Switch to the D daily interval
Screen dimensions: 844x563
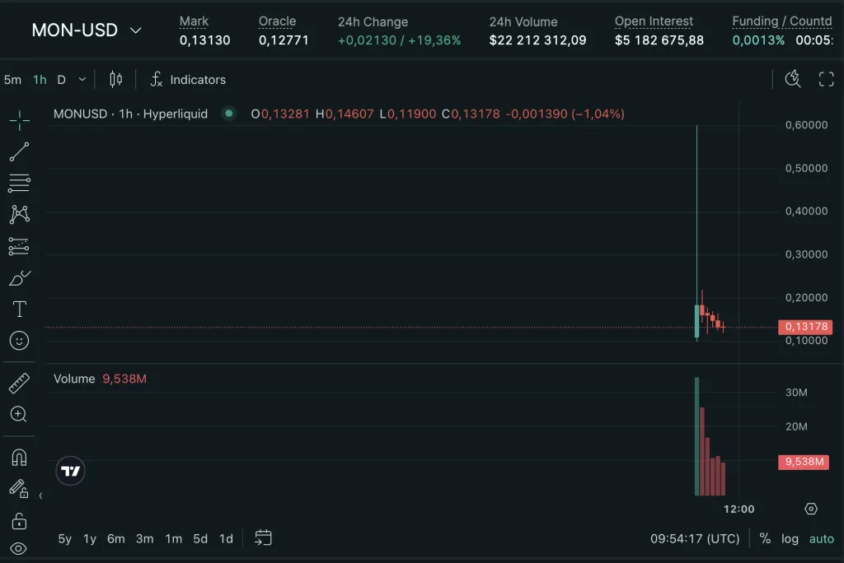(x=61, y=80)
